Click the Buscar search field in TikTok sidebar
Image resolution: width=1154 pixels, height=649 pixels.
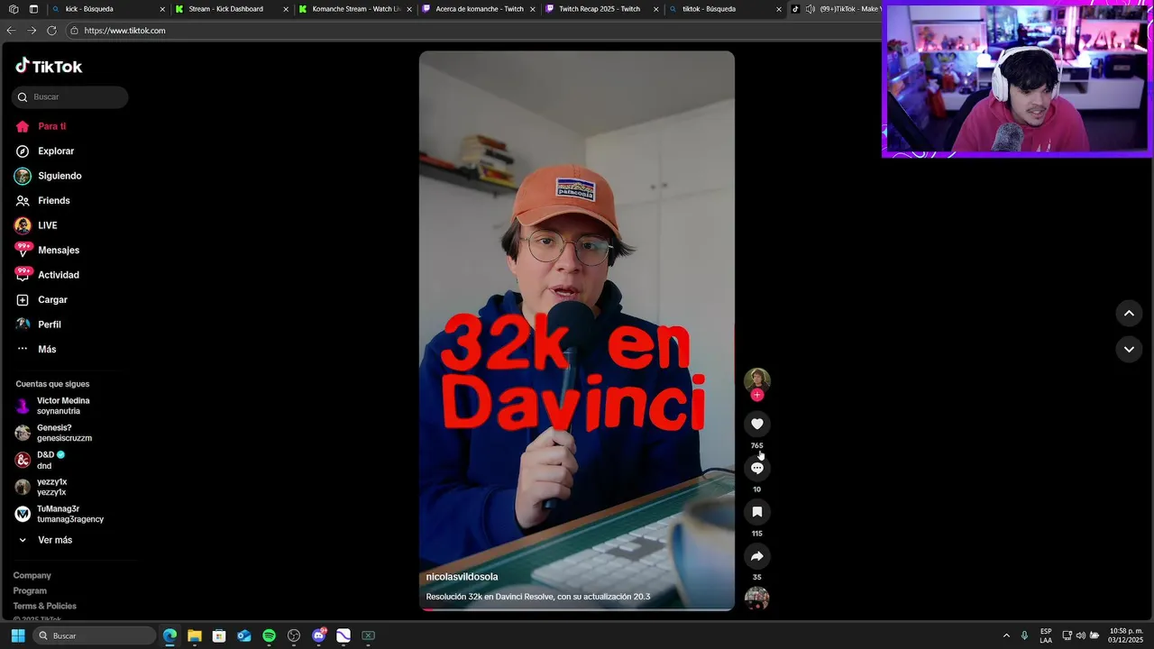pos(70,96)
